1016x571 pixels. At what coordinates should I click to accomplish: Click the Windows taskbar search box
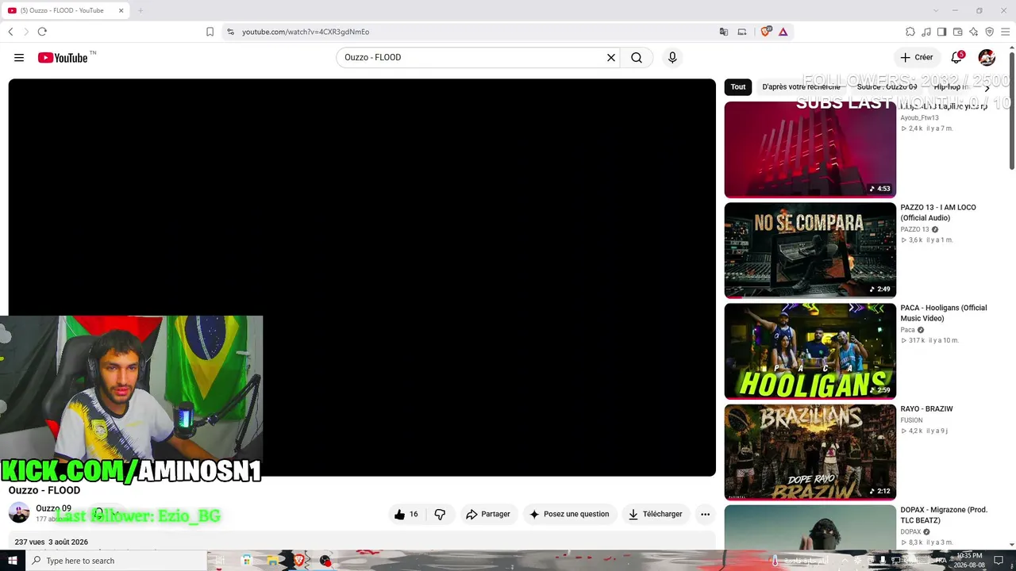click(x=116, y=561)
